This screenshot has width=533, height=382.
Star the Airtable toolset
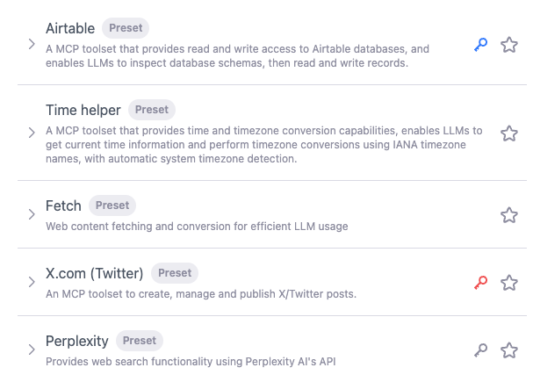point(509,45)
